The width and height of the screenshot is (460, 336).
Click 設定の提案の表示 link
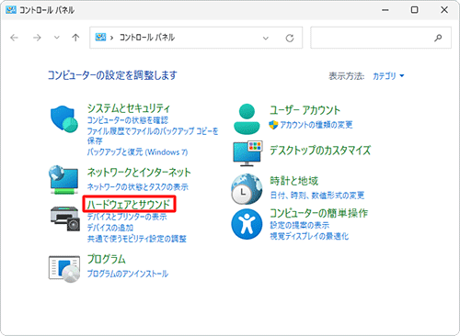[300, 225]
